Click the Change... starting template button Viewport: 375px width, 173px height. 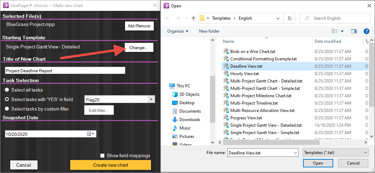(x=139, y=48)
